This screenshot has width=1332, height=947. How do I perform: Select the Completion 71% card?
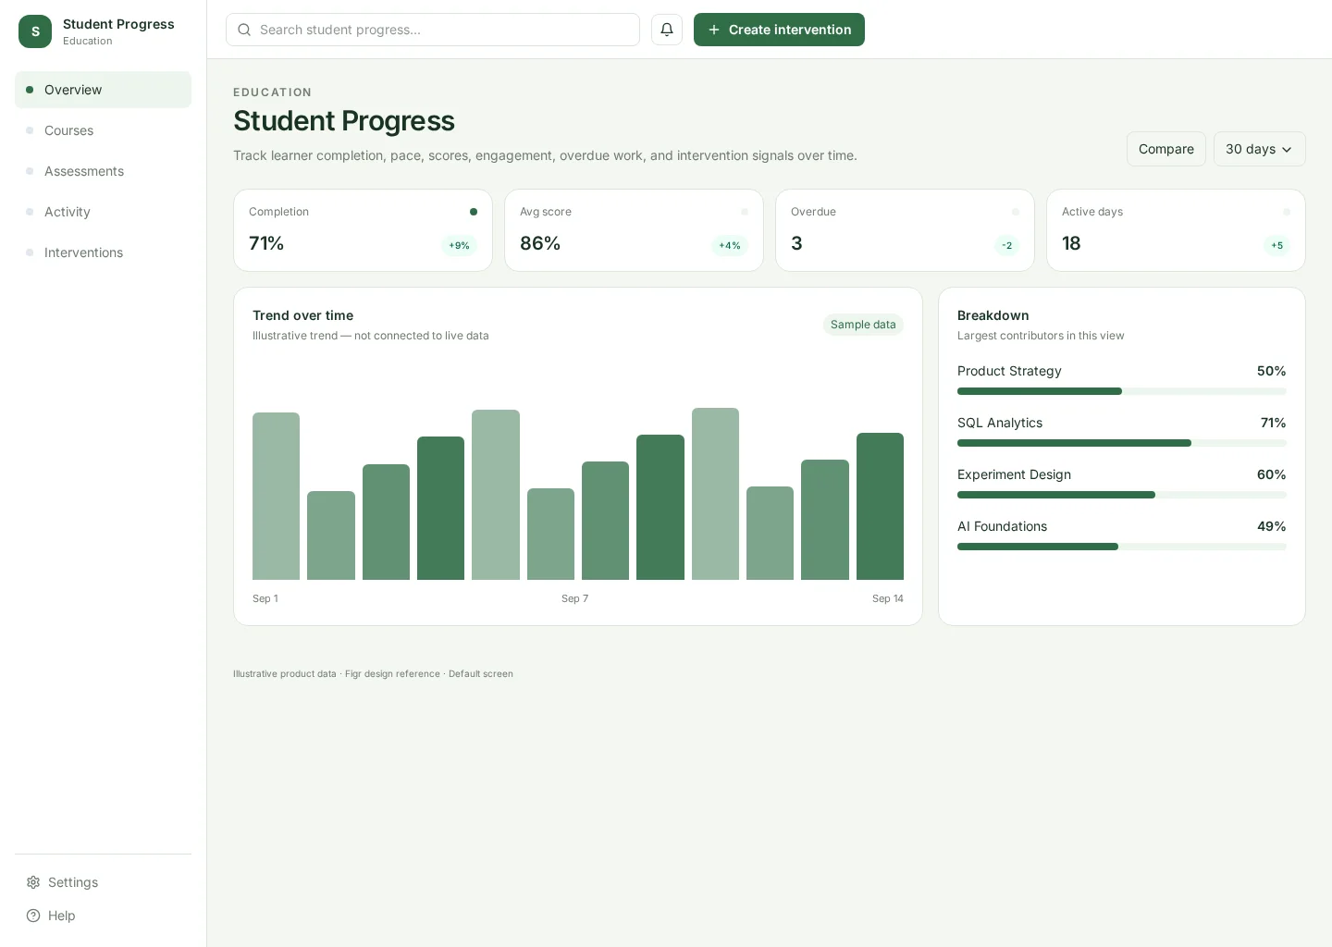(363, 230)
